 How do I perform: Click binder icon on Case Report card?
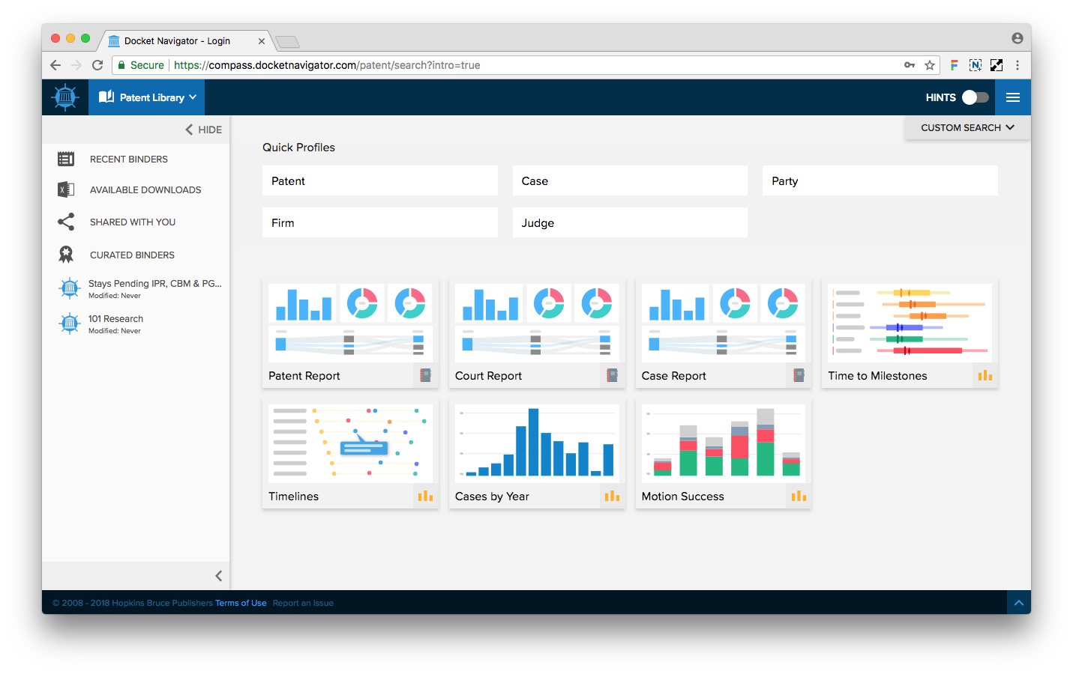click(x=799, y=375)
